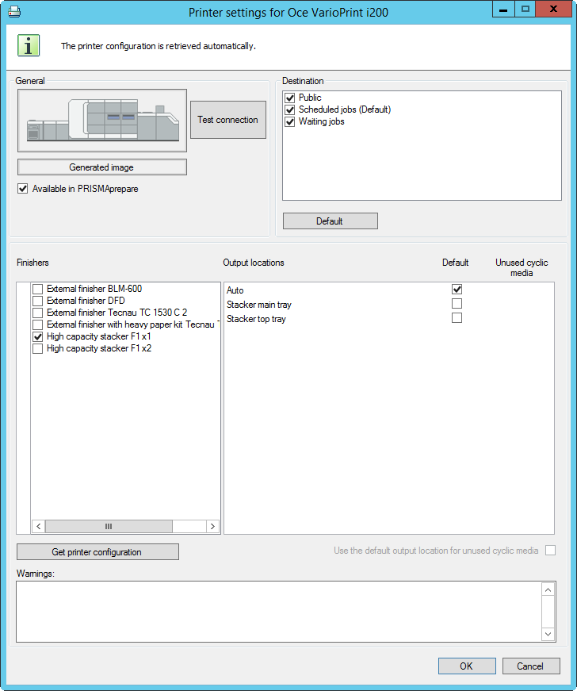Click finishers list scroll right arrow

[x=212, y=526]
